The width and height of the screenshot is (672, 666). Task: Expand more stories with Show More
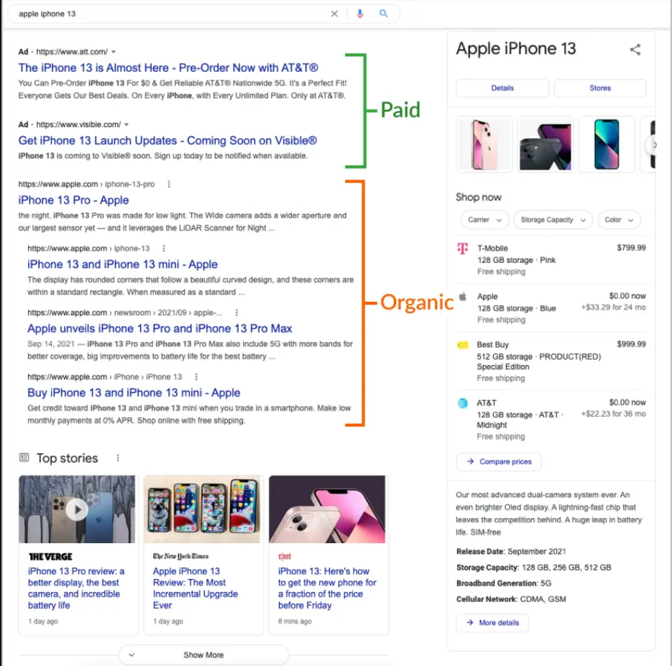[203, 655]
